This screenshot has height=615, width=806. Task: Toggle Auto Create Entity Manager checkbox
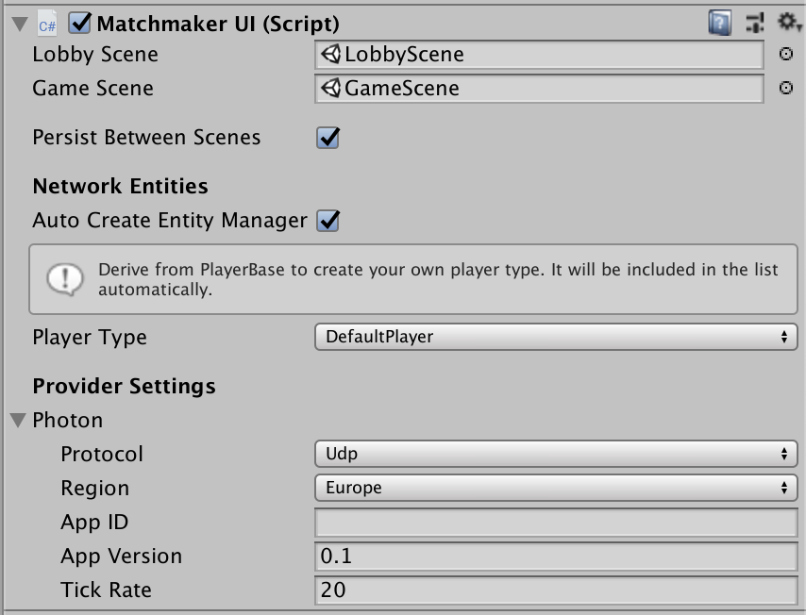point(327,221)
